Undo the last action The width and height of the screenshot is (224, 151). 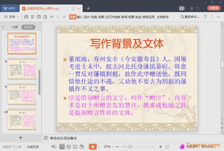52,17
